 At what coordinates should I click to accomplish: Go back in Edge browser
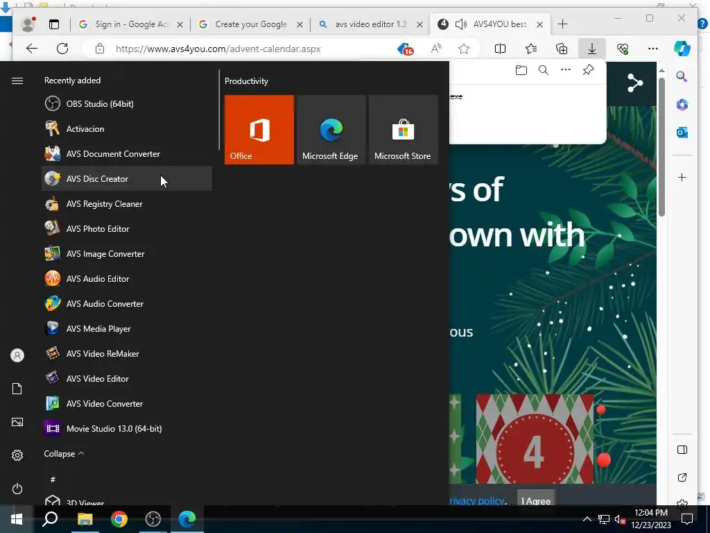[32, 49]
